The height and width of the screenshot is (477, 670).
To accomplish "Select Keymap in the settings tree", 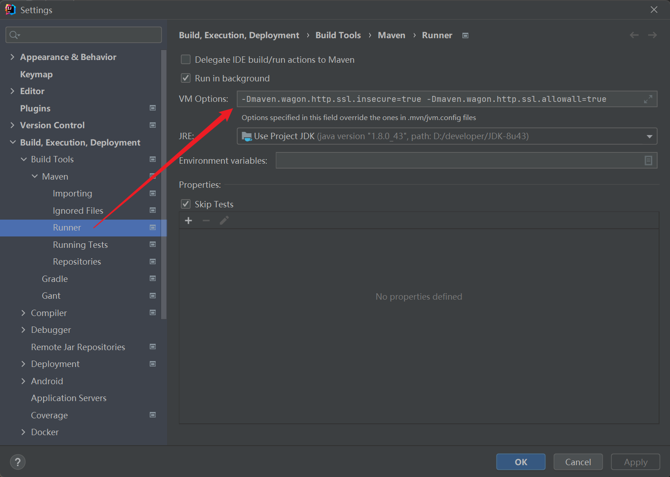I will click(36, 74).
